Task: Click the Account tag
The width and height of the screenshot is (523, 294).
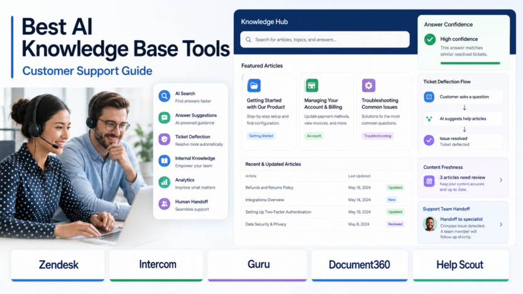Action: click(314, 136)
